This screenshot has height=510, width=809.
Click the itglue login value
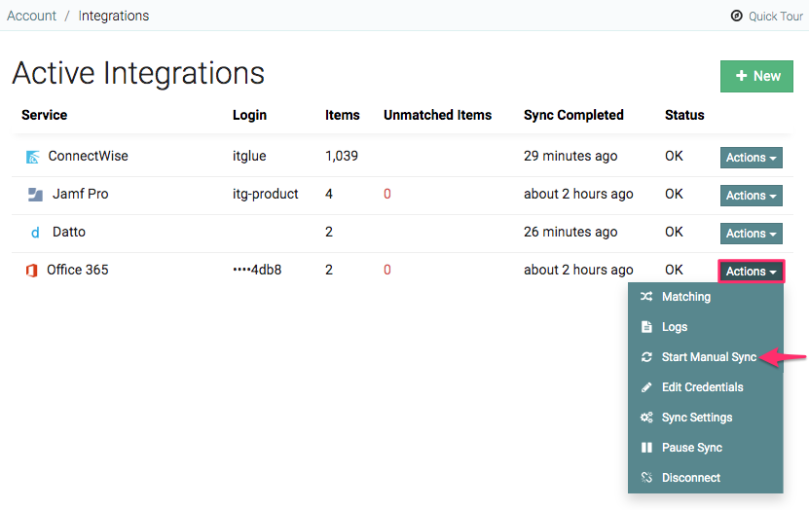[x=249, y=157]
